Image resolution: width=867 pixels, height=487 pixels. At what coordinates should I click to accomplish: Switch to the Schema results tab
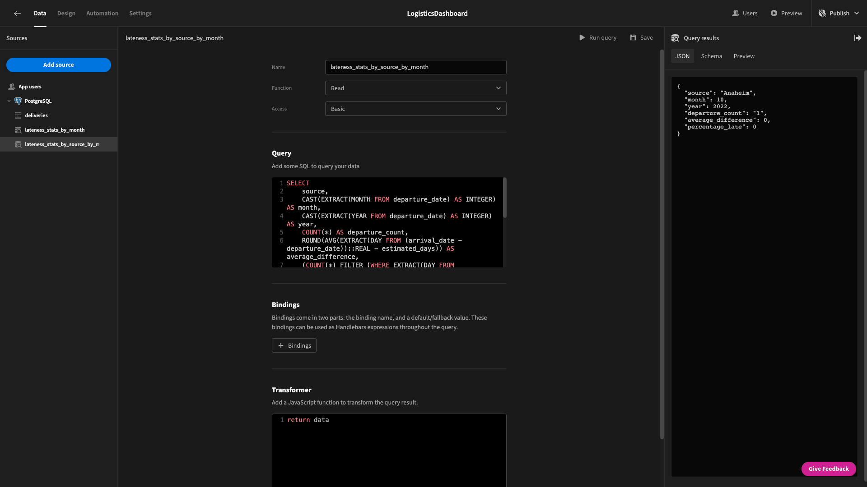click(711, 56)
